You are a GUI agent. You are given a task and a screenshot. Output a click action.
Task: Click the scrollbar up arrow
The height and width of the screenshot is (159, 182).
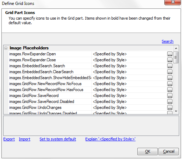(176, 48)
